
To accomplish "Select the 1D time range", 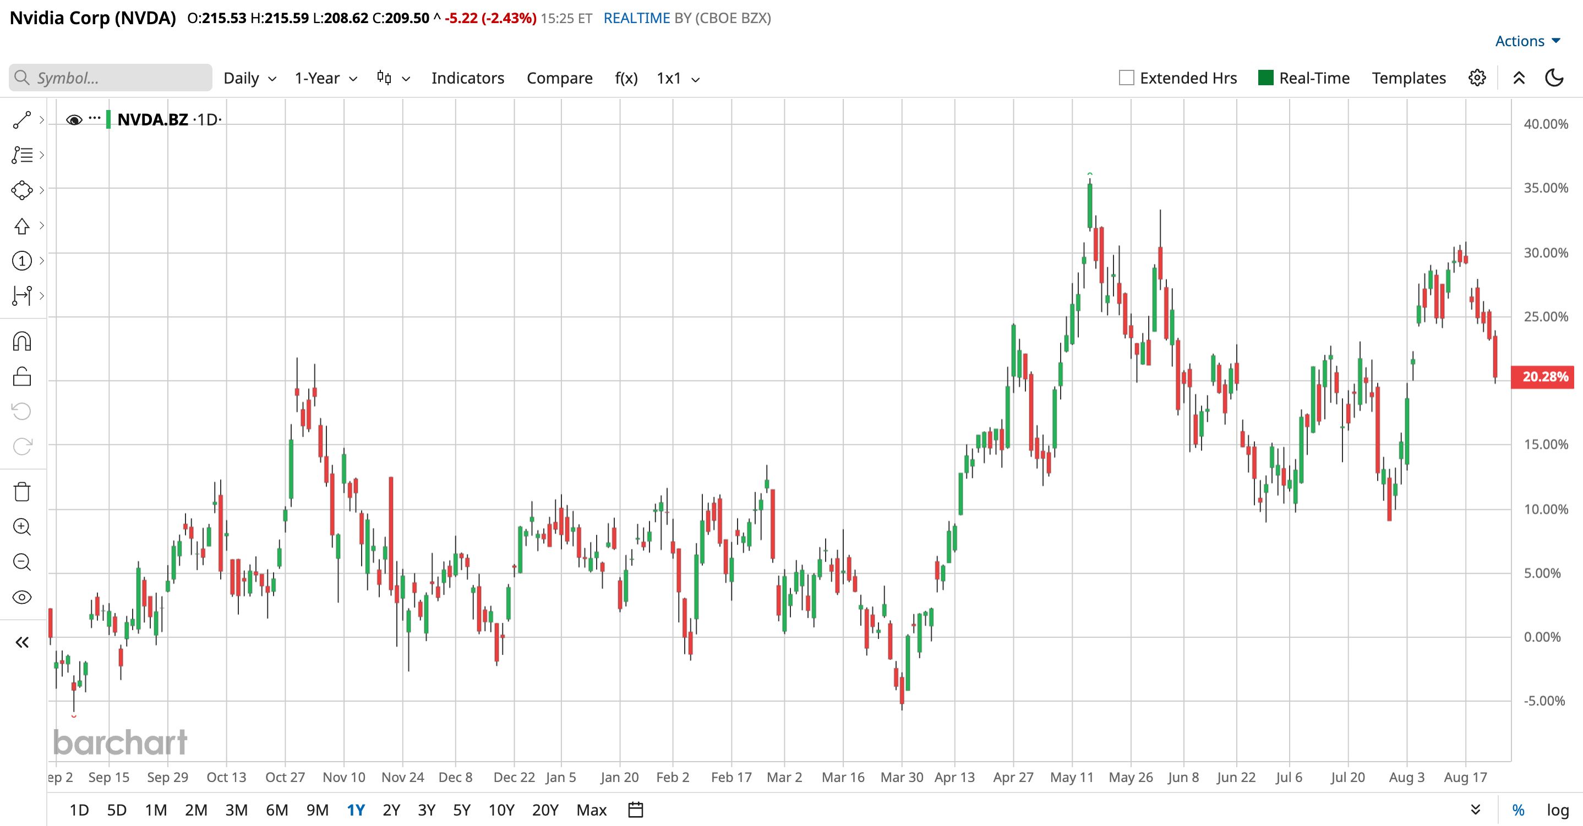I will [x=79, y=810].
